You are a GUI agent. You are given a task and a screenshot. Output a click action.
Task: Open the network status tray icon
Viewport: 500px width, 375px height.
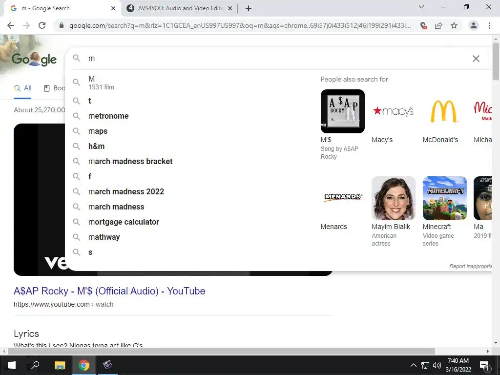[425, 365]
